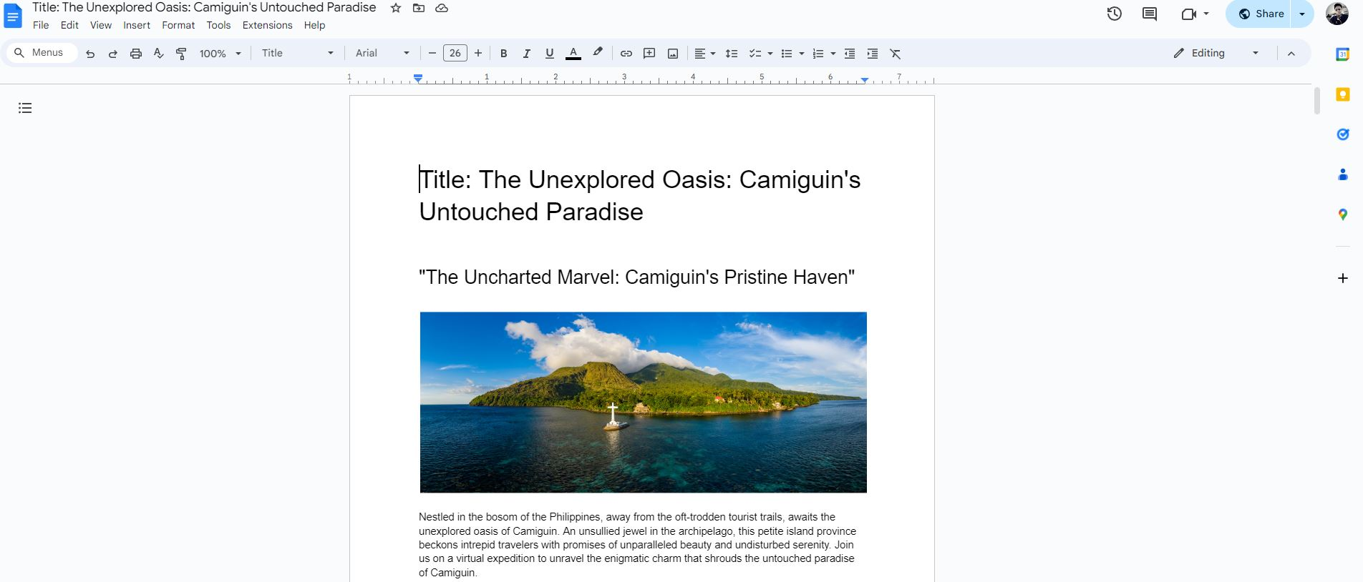Open the File menu
Image resolution: width=1363 pixels, height=582 pixels.
(x=41, y=25)
